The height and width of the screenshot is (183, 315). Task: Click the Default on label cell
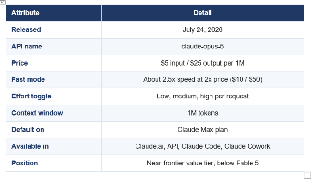coord(53,130)
